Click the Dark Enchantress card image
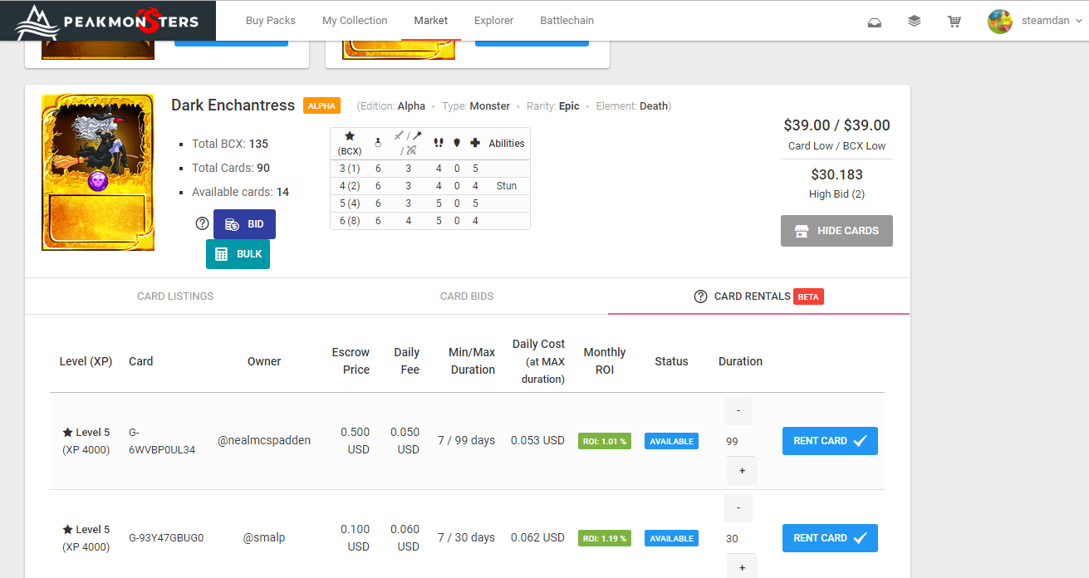The height and width of the screenshot is (578, 1089). (x=98, y=172)
